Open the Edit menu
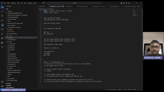This screenshot has width=164, height=92. point(8,3)
